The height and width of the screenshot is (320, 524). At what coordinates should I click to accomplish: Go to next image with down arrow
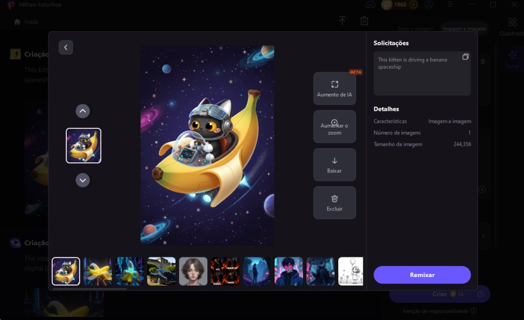pyautogui.click(x=83, y=180)
